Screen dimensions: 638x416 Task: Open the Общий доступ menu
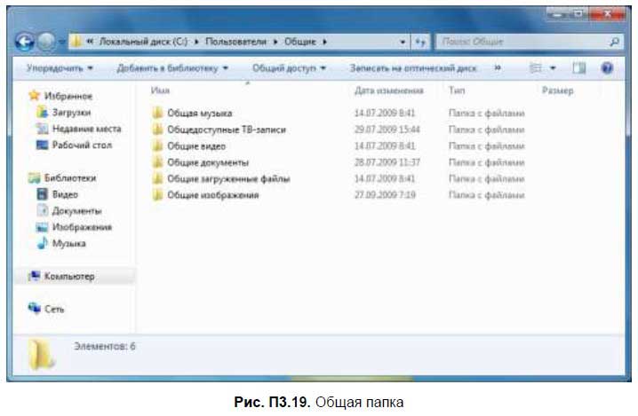tap(290, 68)
